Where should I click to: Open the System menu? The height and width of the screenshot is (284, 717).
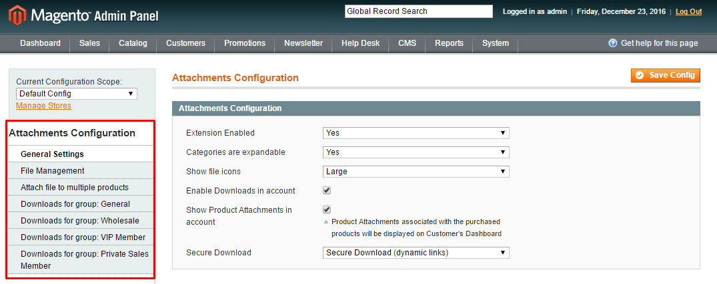click(x=495, y=43)
